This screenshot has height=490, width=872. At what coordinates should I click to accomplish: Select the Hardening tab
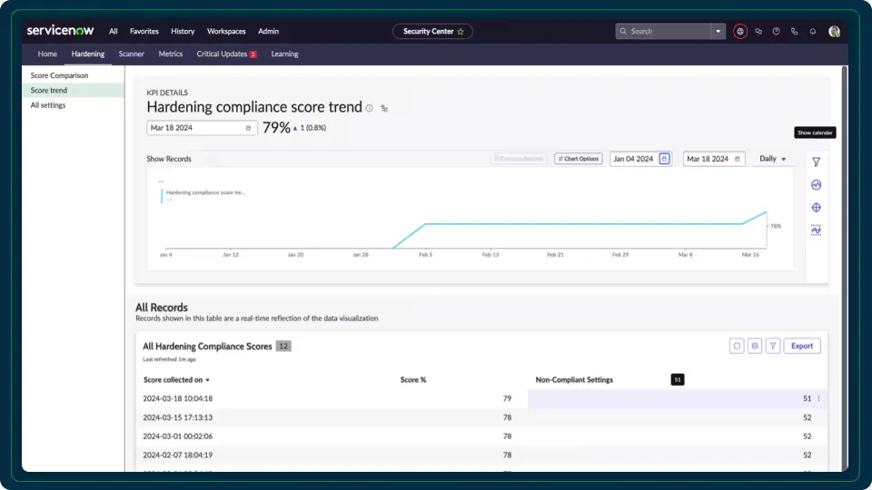[x=88, y=54]
